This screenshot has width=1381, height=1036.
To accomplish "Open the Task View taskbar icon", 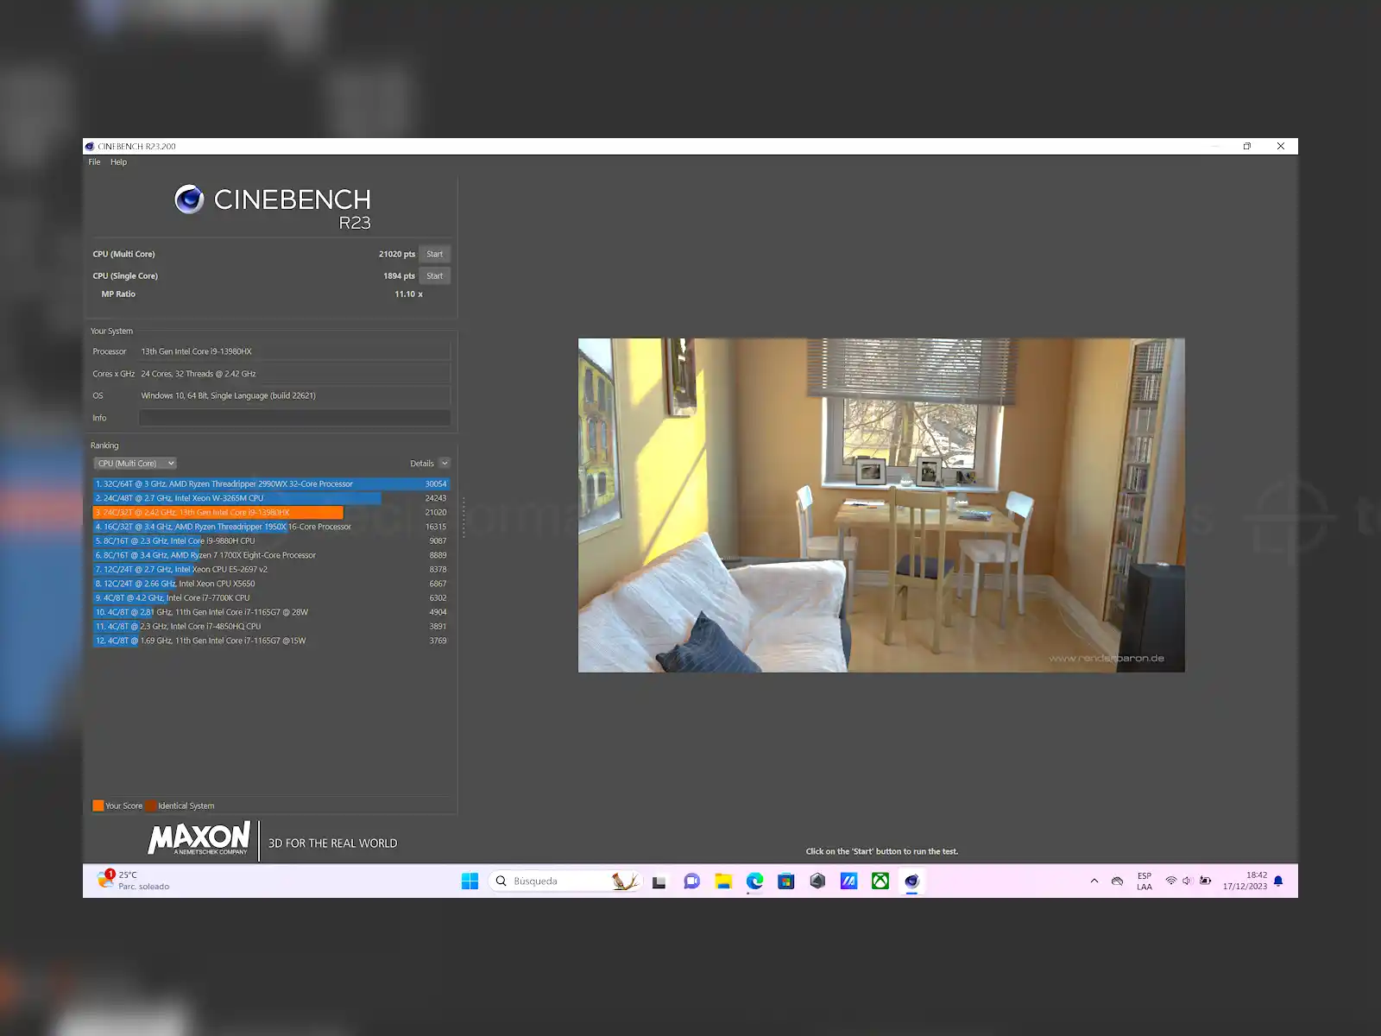I will [659, 881].
